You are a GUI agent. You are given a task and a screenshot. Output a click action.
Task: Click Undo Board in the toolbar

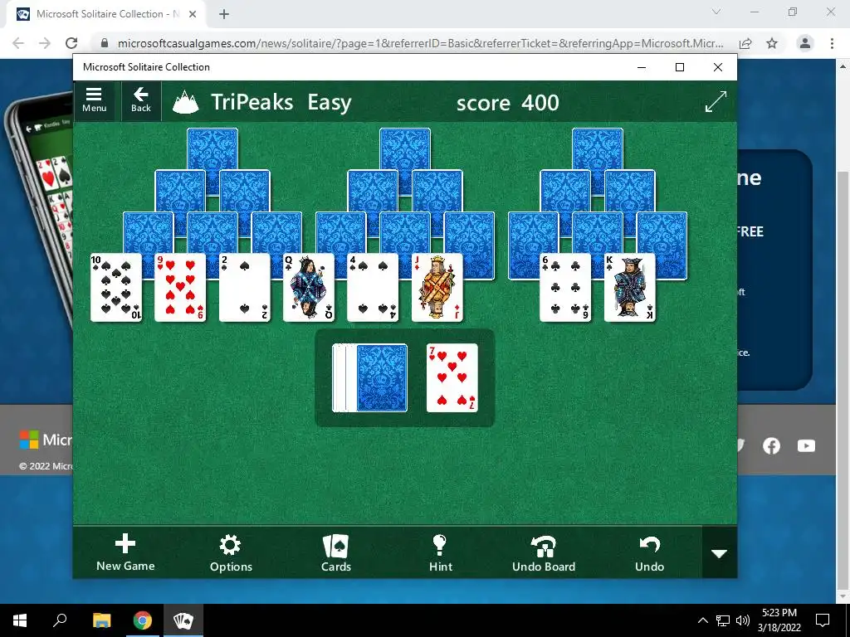544,553
